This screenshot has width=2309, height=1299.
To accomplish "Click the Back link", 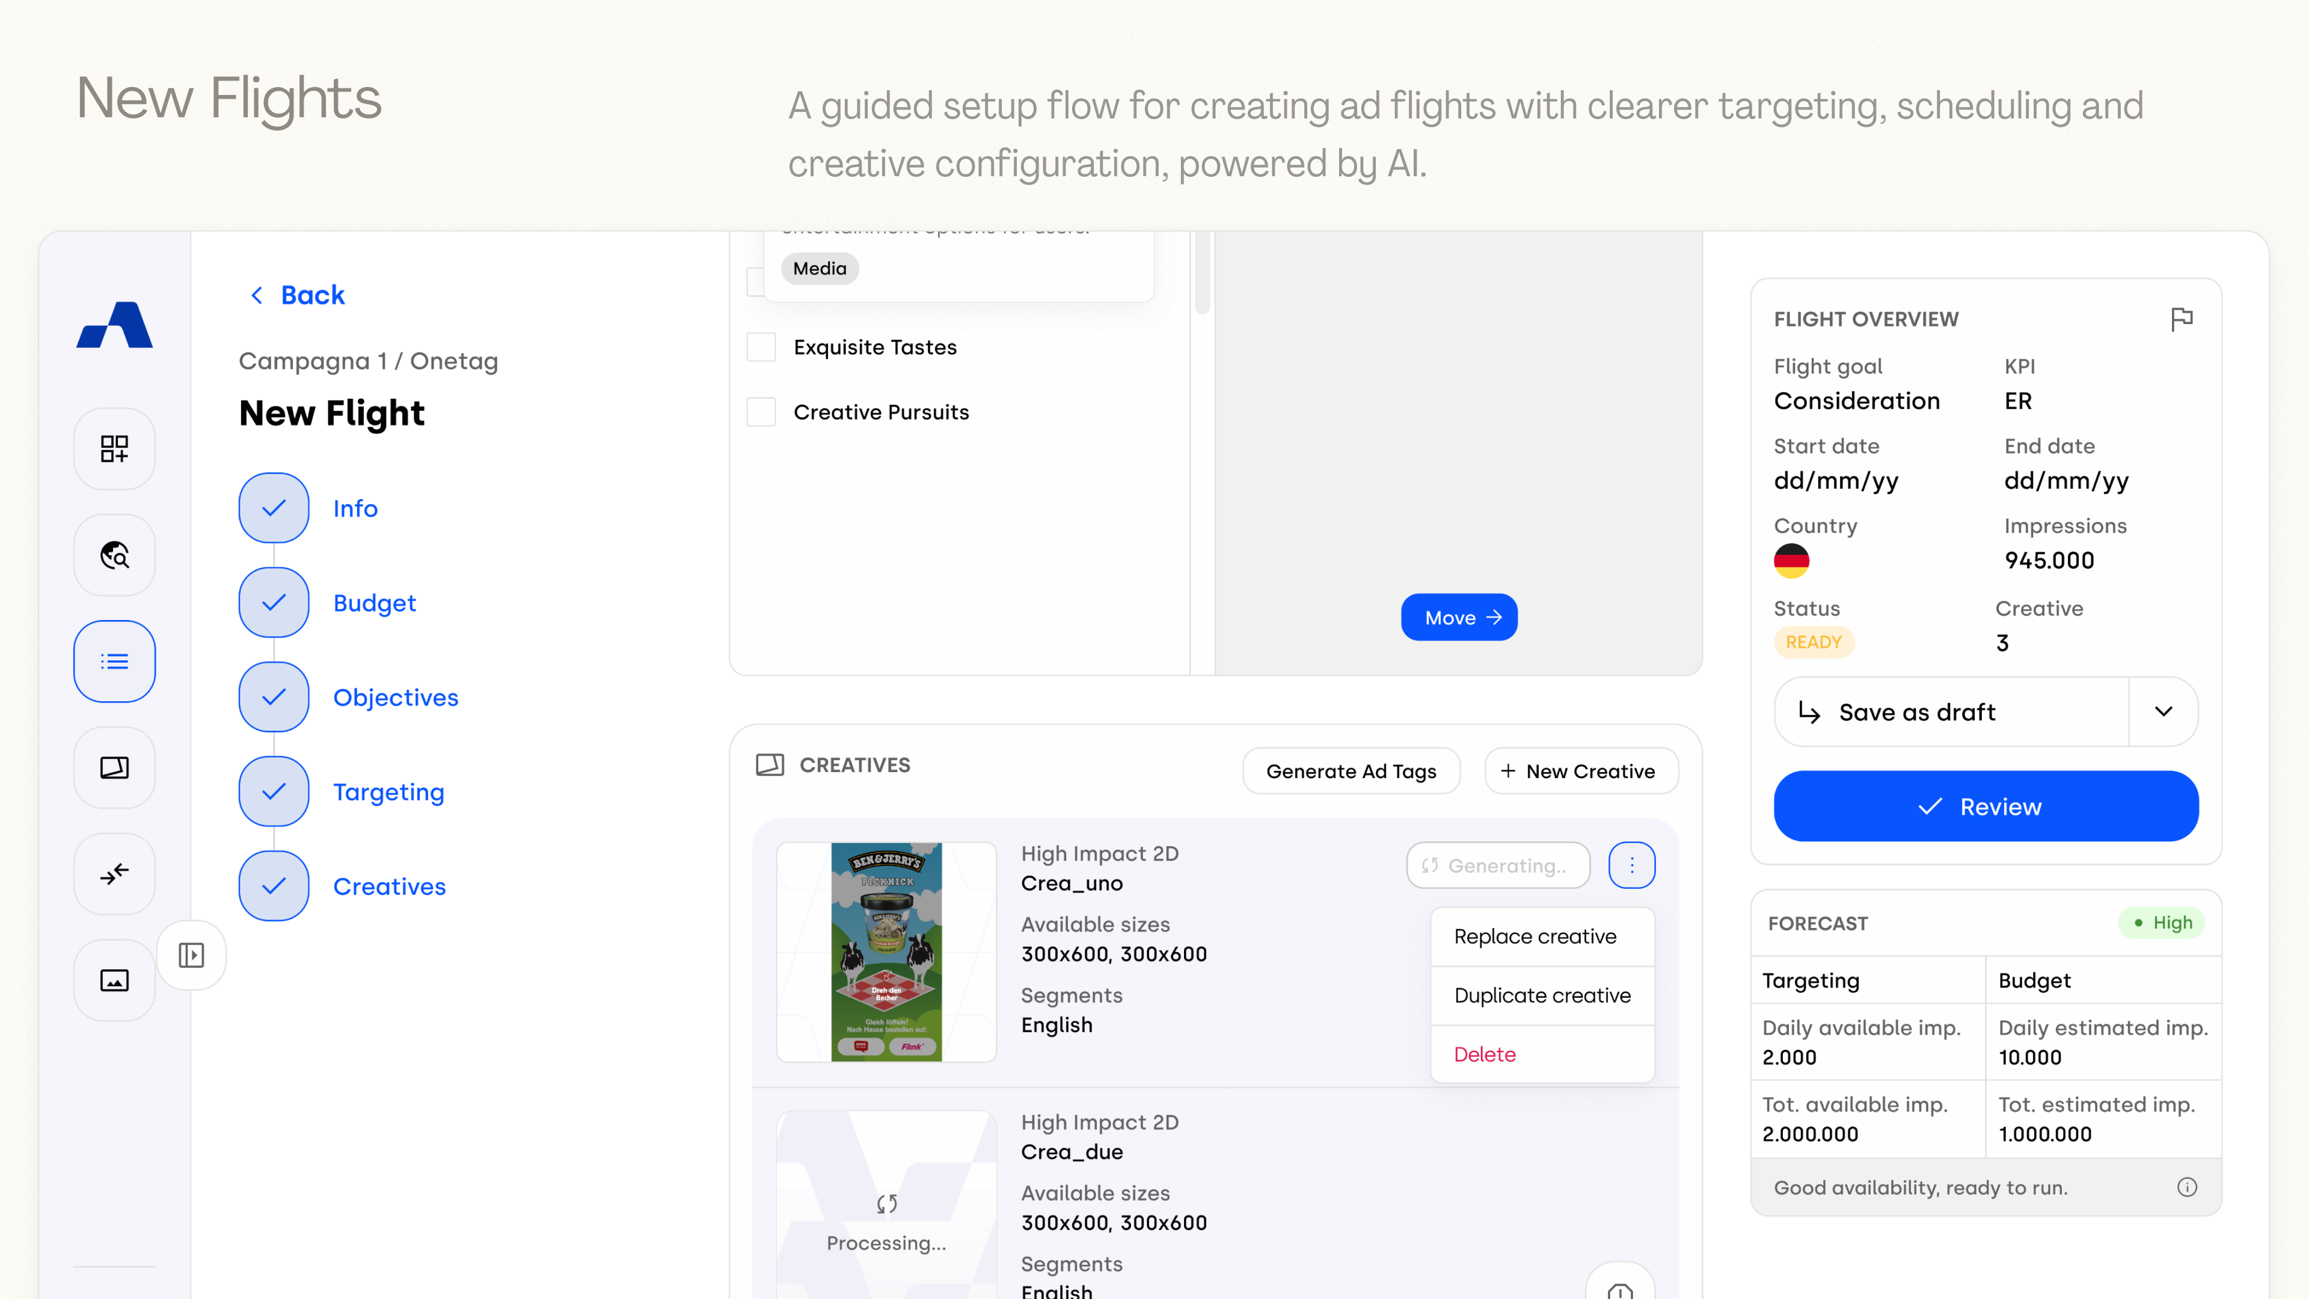I will tap(298, 295).
